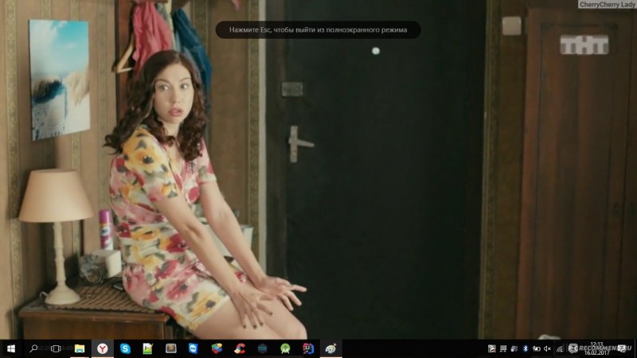Switch to Yandex Browser in the taskbar
Image resolution: width=637 pixels, height=358 pixels.
tap(103, 348)
